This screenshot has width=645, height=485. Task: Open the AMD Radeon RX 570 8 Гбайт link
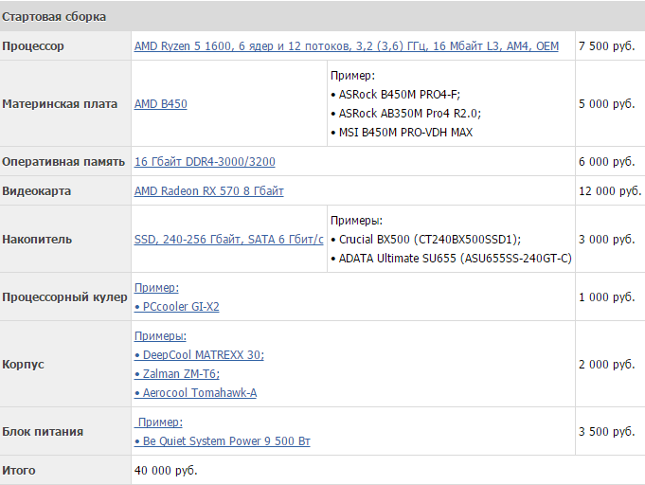tap(209, 190)
